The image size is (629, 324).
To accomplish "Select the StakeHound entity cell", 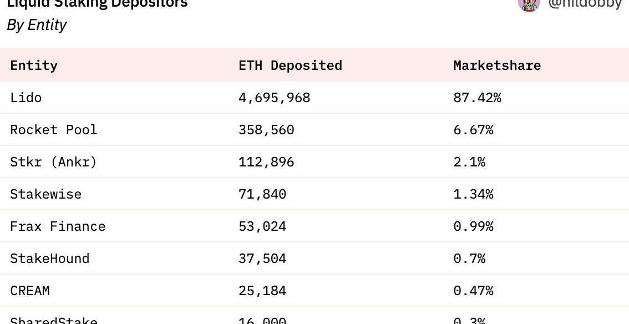I will [x=50, y=259].
